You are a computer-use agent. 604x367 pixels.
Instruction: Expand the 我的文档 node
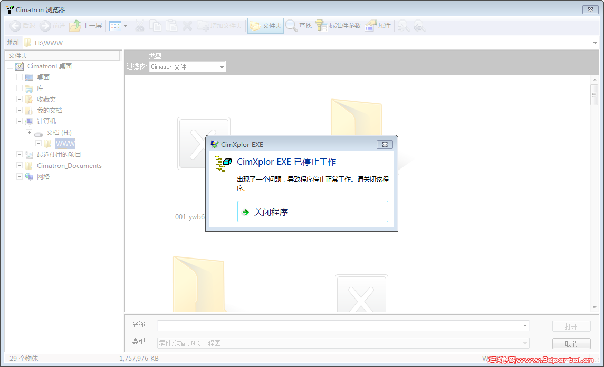coord(20,111)
